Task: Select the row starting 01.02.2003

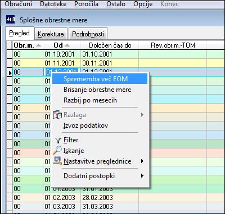Action: [x=118, y=198]
